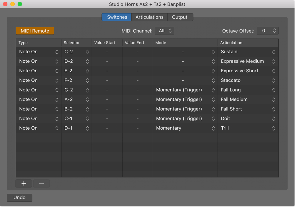The width and height of the screenshot is (295, 207).
Task: Click the minus button to remove a switch
Action: tap(41, 184)
